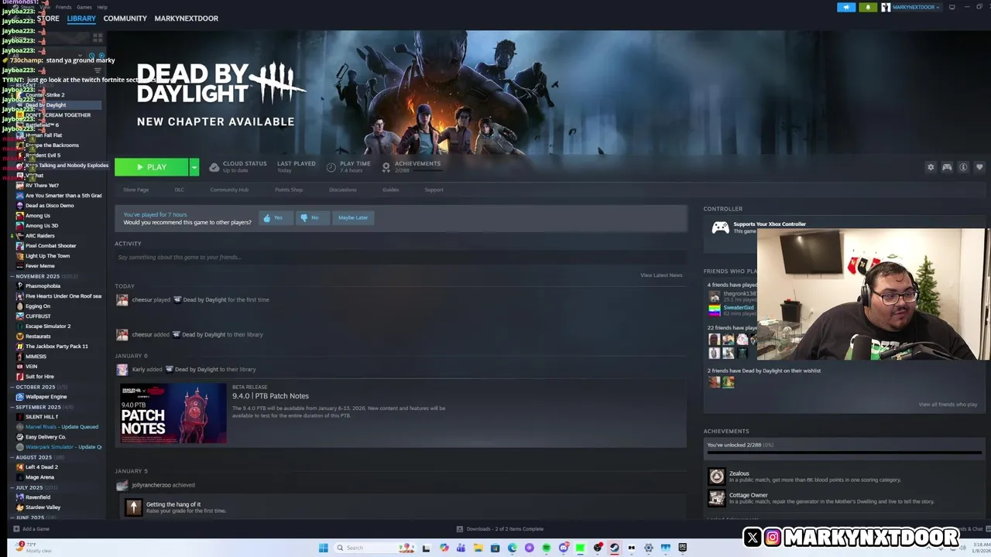Open the DLC tab link
Viewport: 991px width, 557px height.
pyautogui.click(x=179, y=190)
